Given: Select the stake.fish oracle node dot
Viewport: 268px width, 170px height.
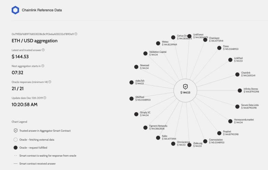Looking at the screenshot, I should pos(131,83).
